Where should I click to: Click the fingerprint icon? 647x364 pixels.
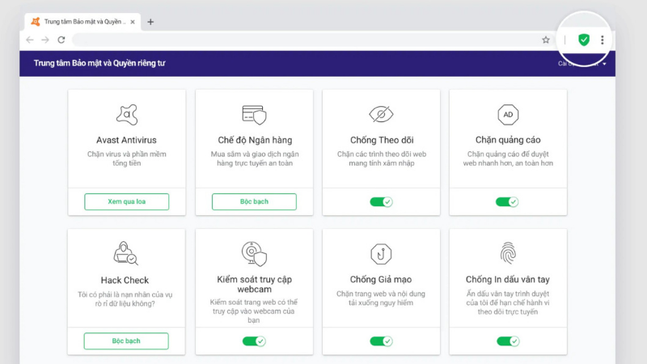[508, 253]
